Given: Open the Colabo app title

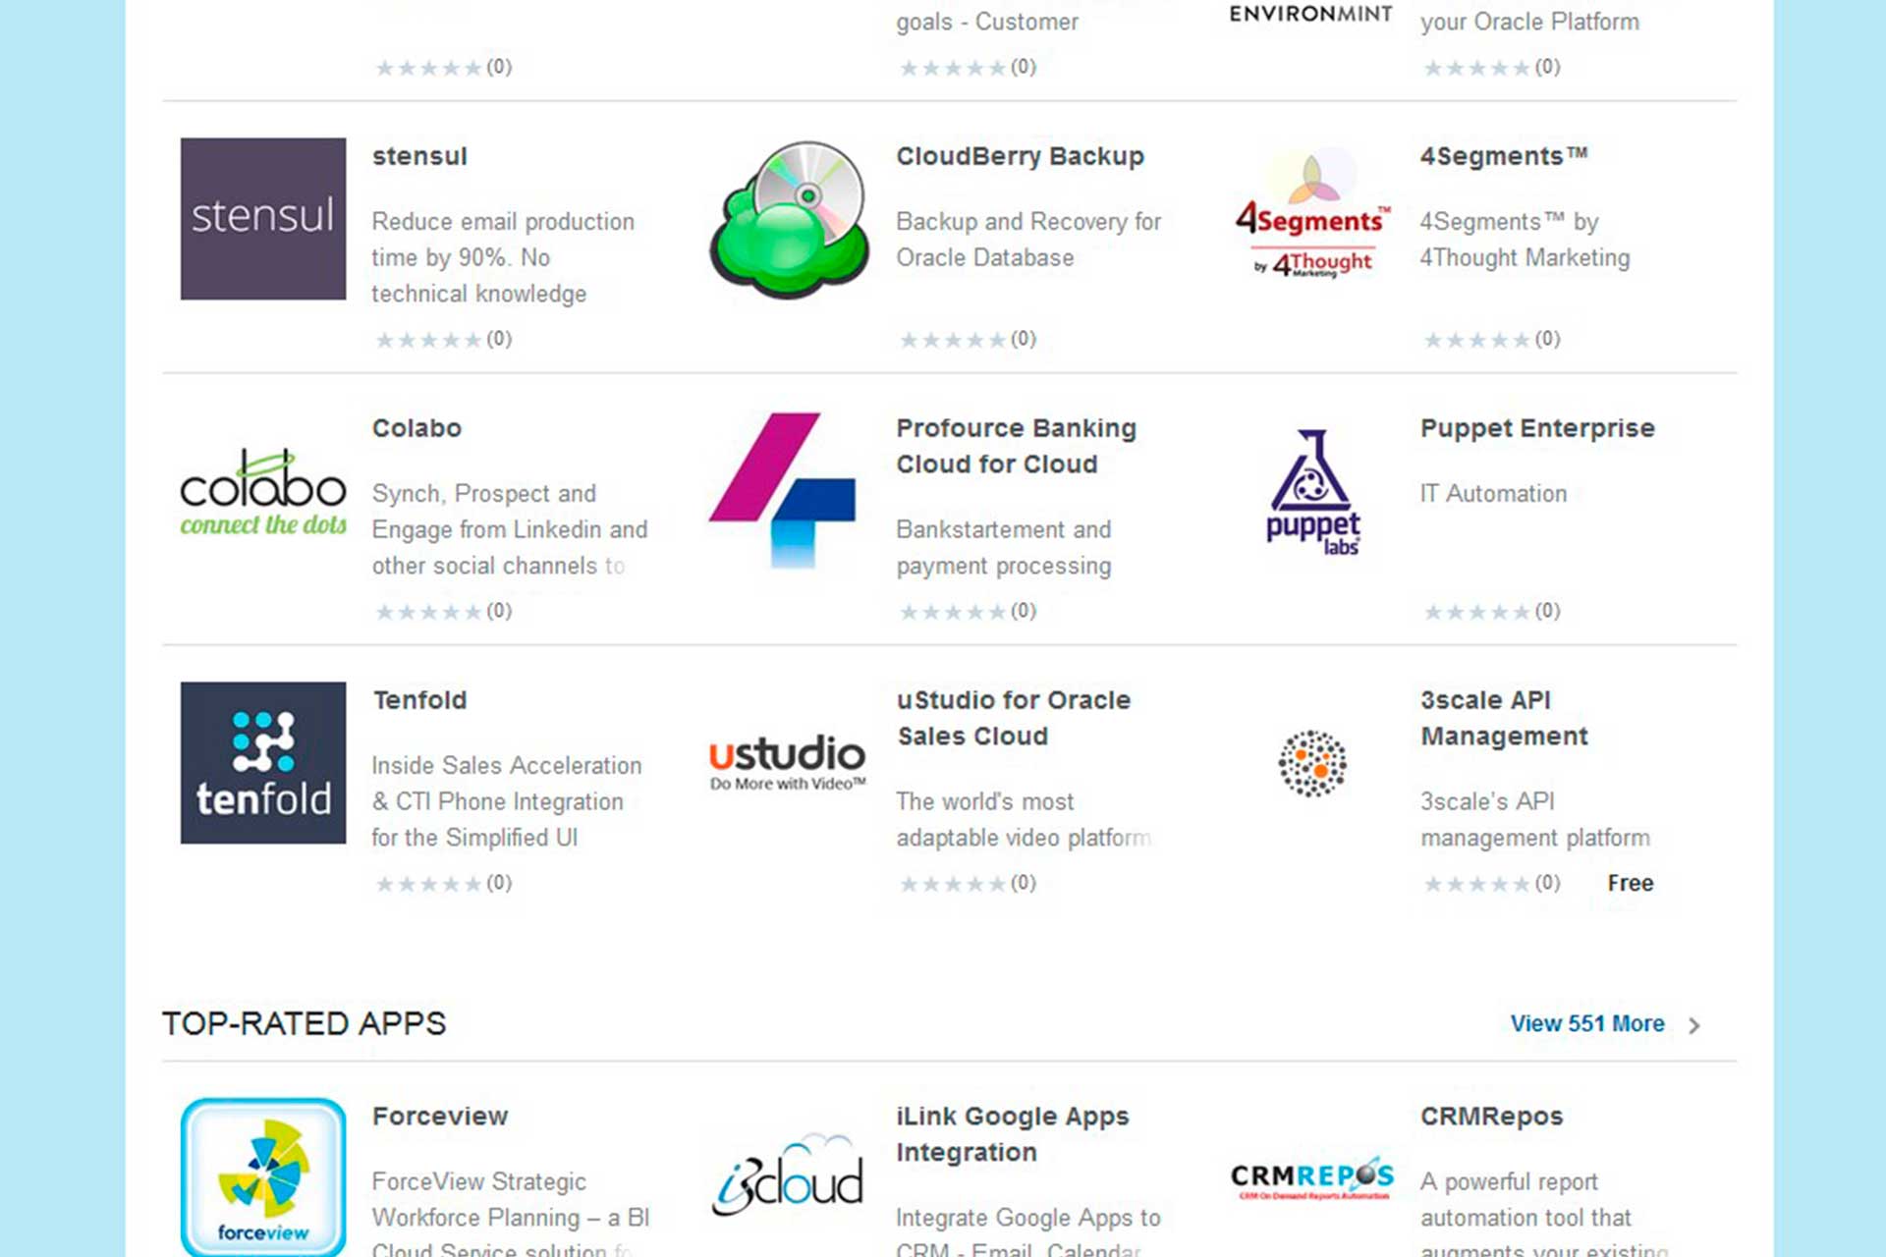Looking at the screenshot, I should (416, 428).
